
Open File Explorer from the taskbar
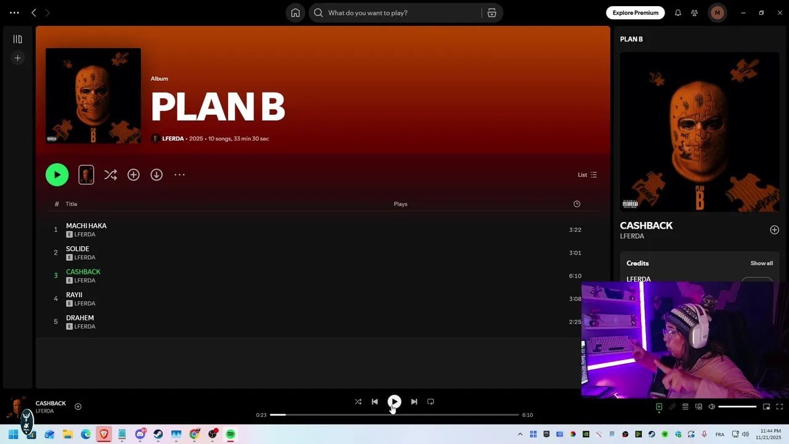pyautogui.click(x=68, y=434)
